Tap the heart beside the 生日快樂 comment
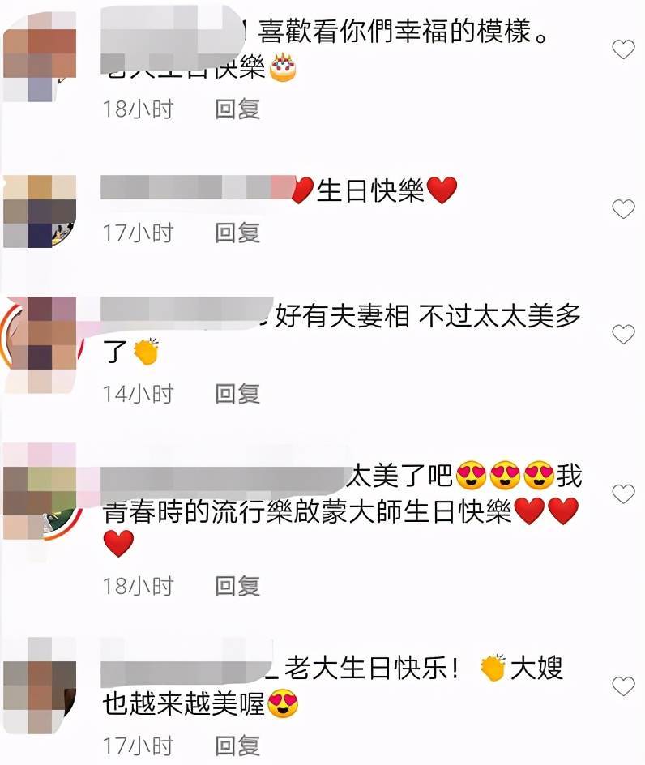Image resolution: width=645 pixels, height=765 pixels. pos(623,209)
